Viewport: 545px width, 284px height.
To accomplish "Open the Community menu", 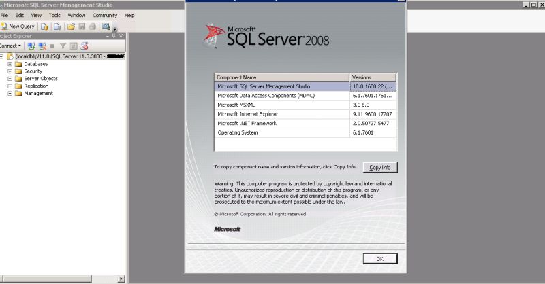I will [105, 15].
